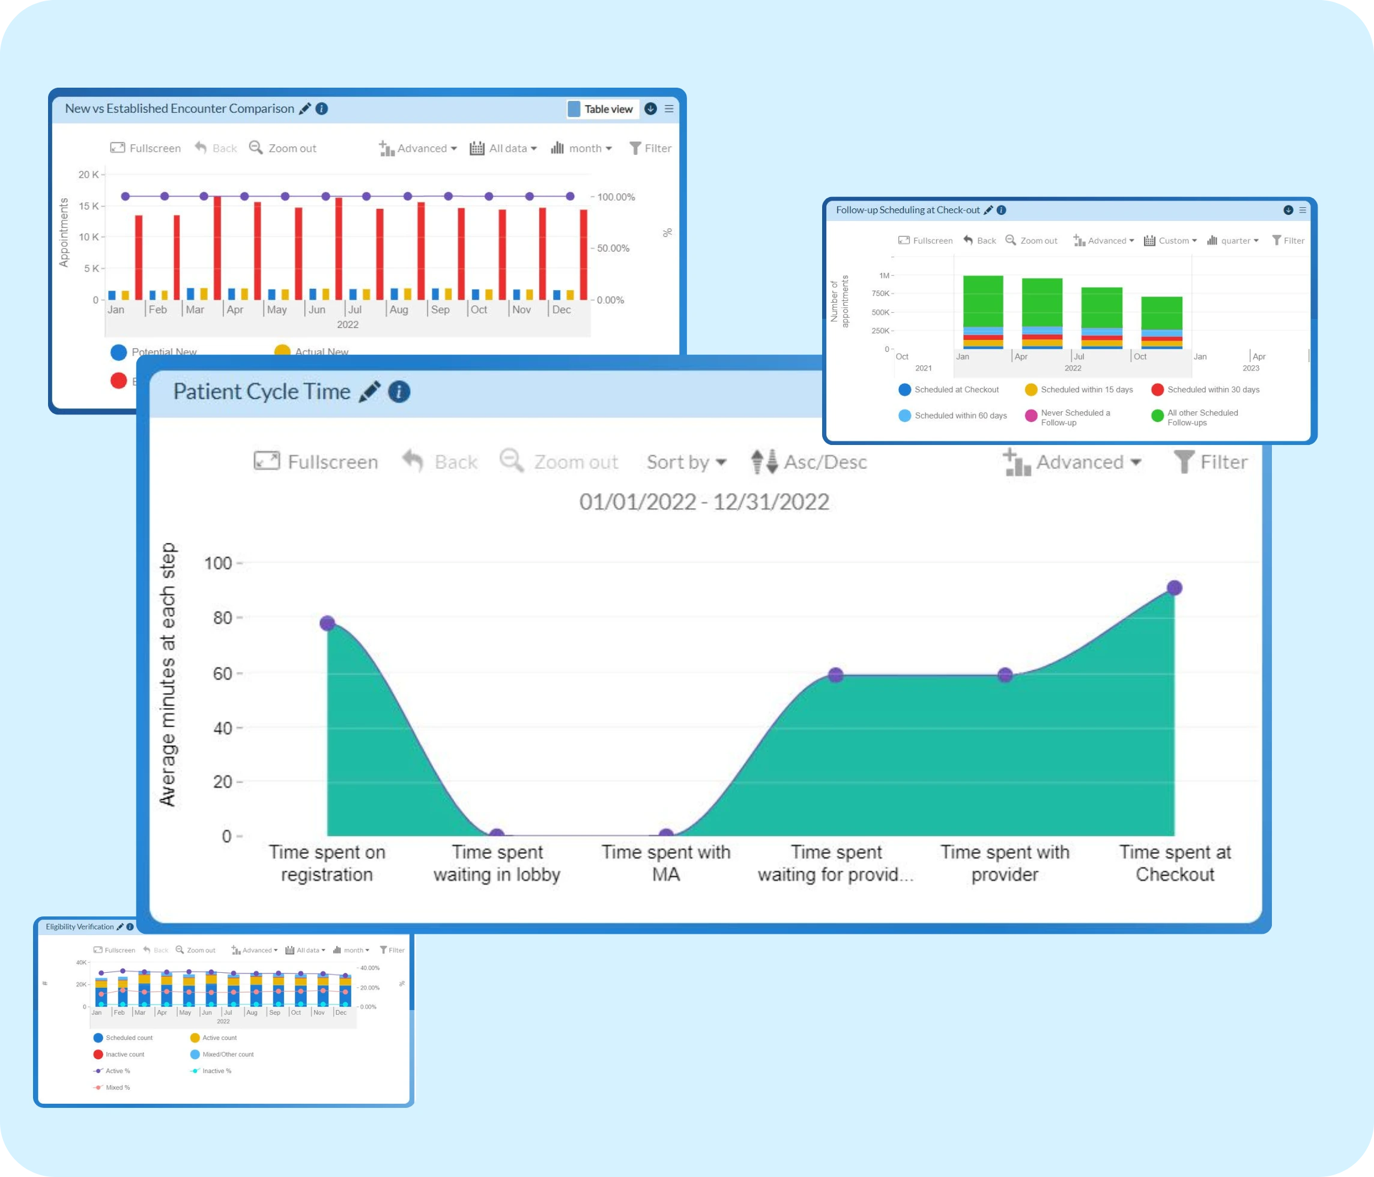Viewport: 1374px width, 1177px height.
Task: Click Zoom out in Eligibility Verification toolbar
Action: click(x=195, y=949)
